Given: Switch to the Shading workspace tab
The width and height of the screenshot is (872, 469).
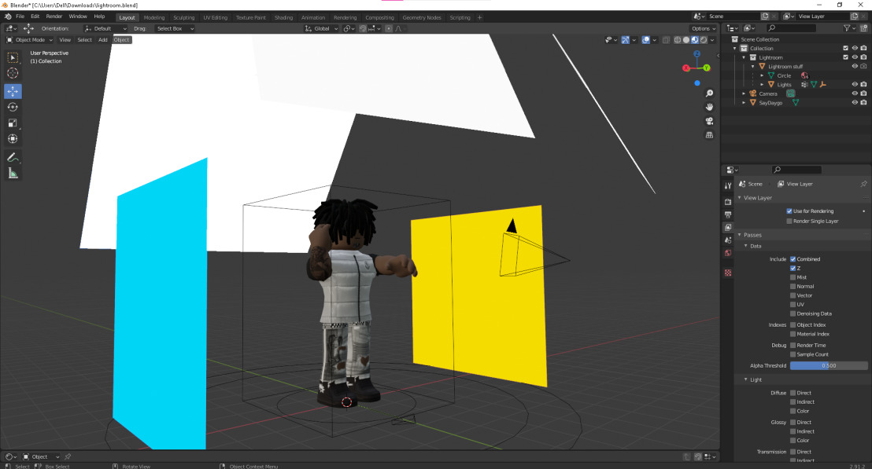Looking at the screenshot, I should point(283,16).
